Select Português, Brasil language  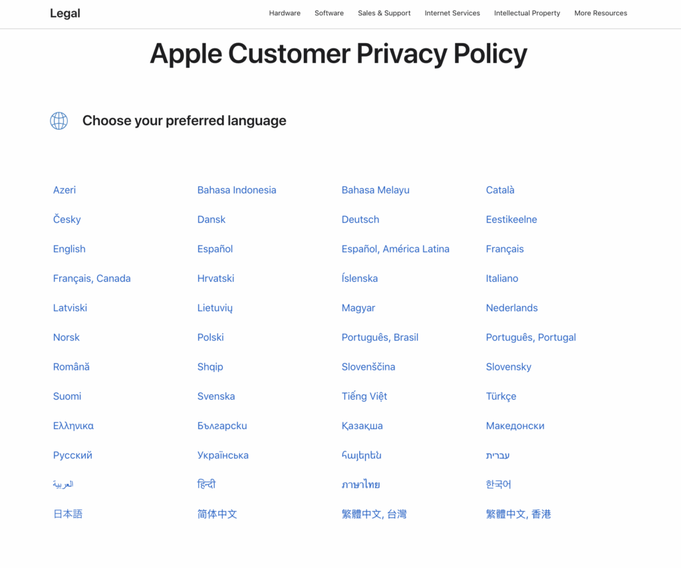[x=380, y=337]
